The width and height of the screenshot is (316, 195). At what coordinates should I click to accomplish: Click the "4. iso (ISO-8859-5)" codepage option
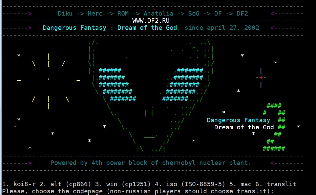coord(190,184)
